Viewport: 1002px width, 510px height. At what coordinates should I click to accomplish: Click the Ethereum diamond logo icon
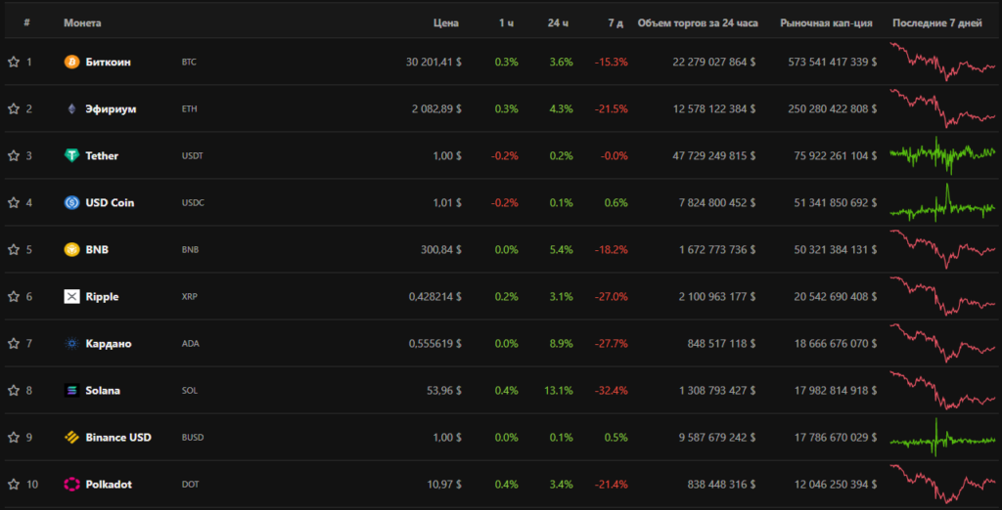pyautogui.click(x=71, y=109)
